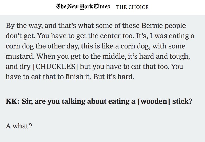205x142 pixels.
Task: Click the word mustard in the paragraph
Action: 19,56
